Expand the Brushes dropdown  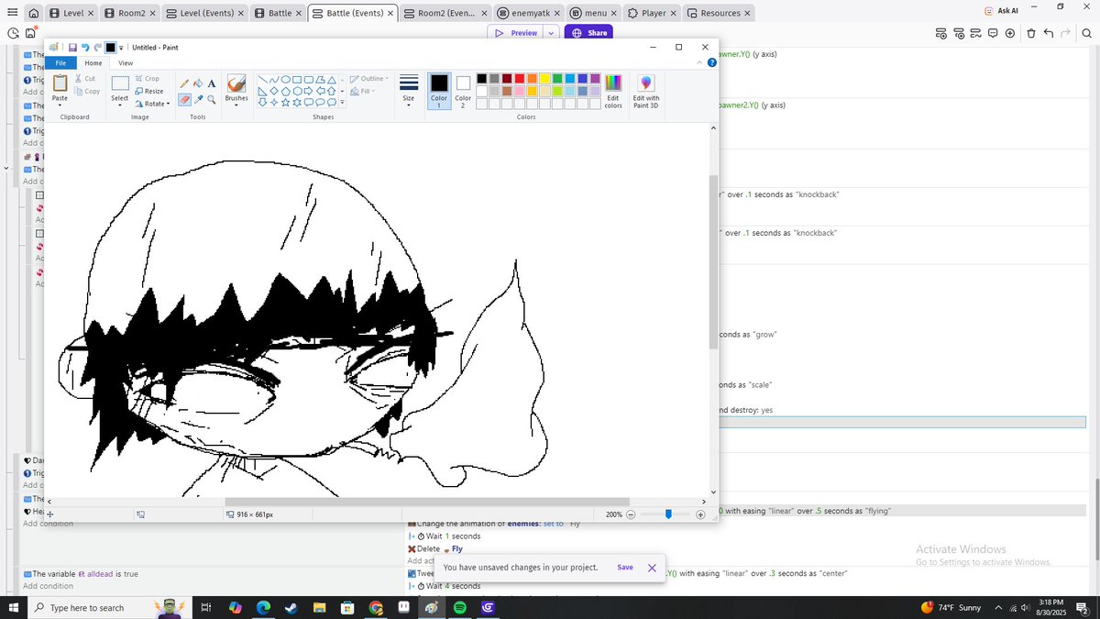click(236, 104)
